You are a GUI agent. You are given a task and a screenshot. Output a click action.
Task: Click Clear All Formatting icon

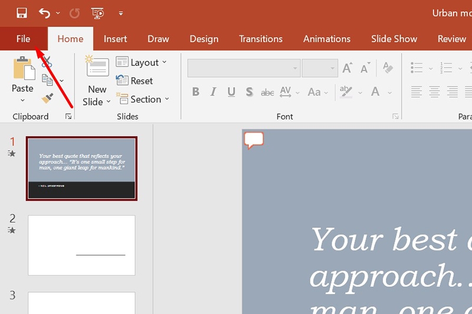click(x=388, y=67)
